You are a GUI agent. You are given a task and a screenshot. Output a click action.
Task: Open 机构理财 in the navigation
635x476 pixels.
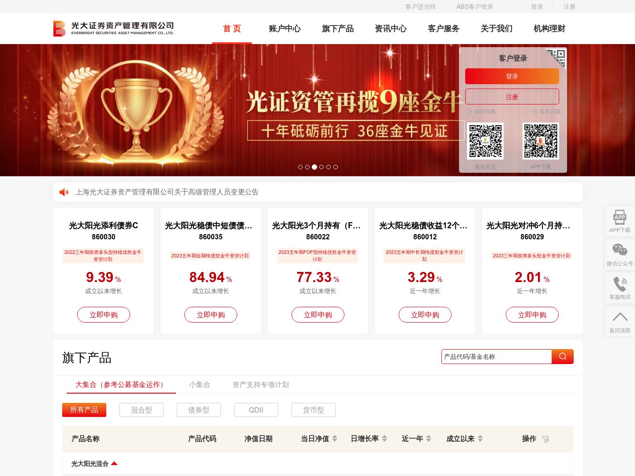pos(549,29)
